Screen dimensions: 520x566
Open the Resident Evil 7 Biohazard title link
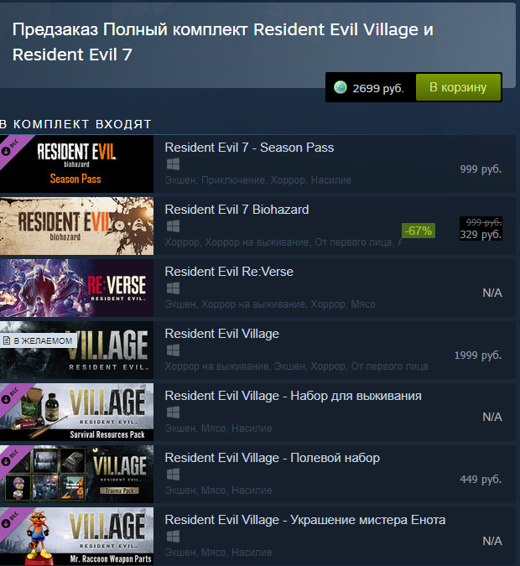point(237,210)
